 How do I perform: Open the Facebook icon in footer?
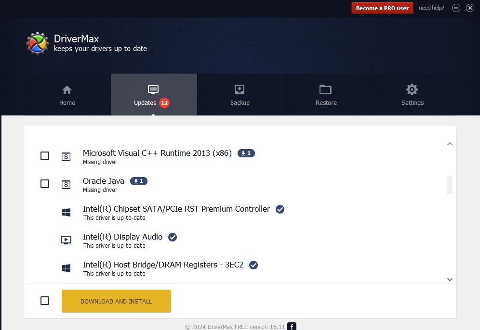pyautogui.click(x=292, y=326)
